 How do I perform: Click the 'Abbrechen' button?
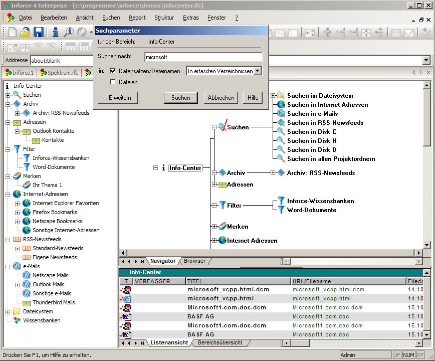click(x=221, y=98)
